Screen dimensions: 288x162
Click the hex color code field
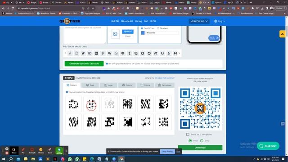pyautogui.click(x=162, y=33)
